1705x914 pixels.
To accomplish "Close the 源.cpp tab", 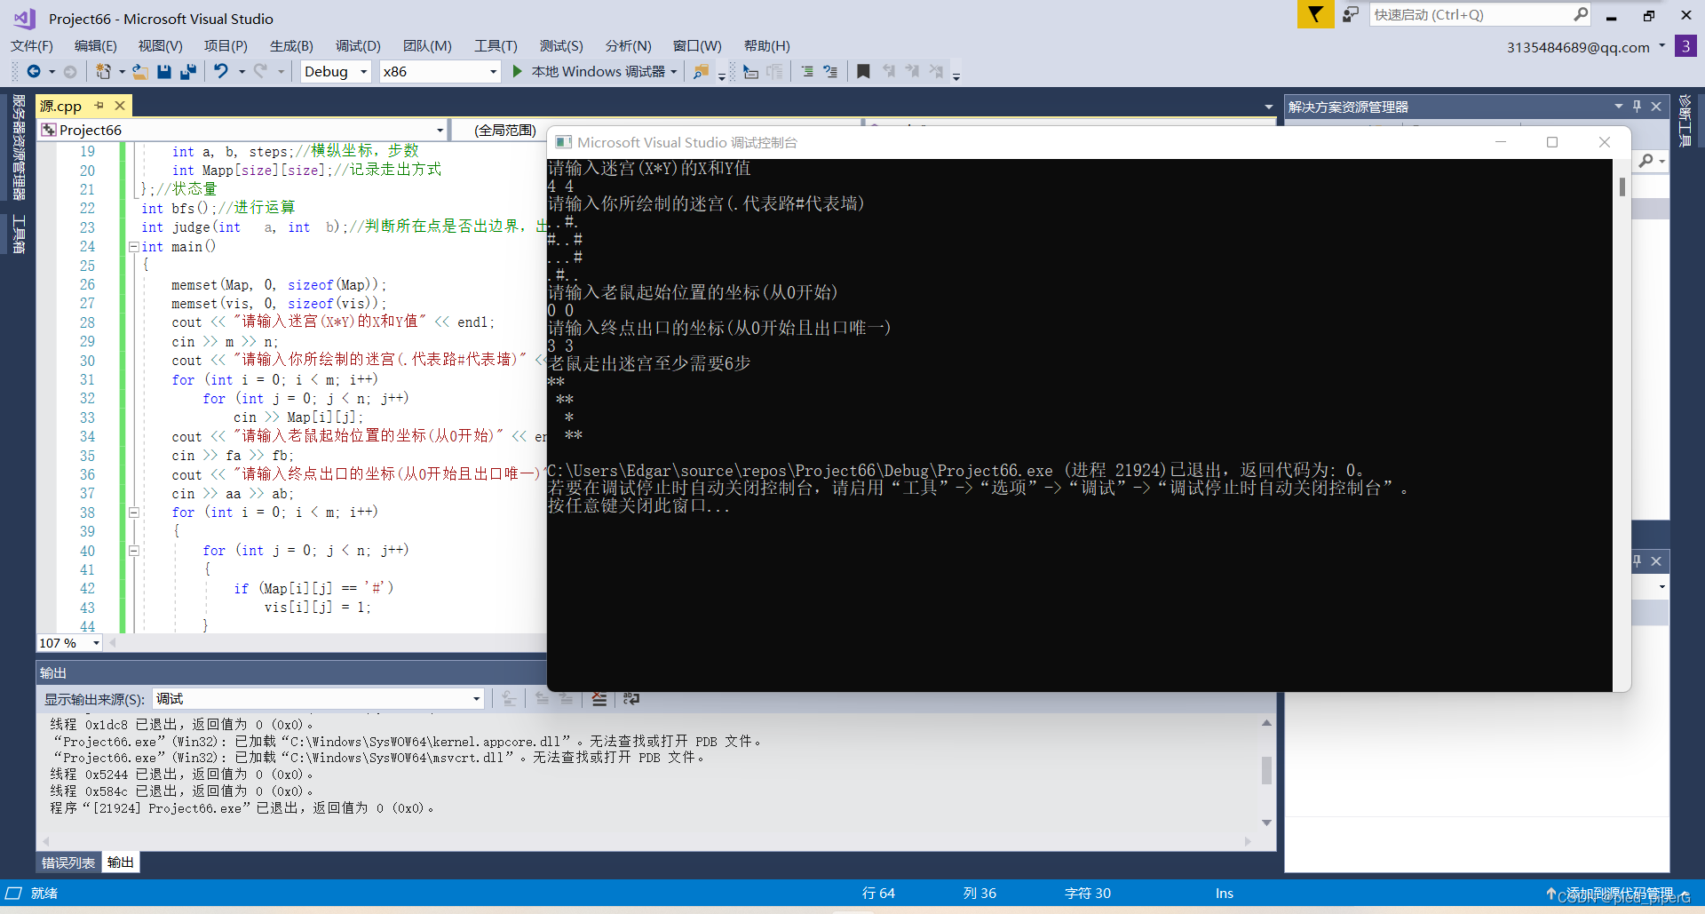I will pyautogui.click(x=120, y=106).
